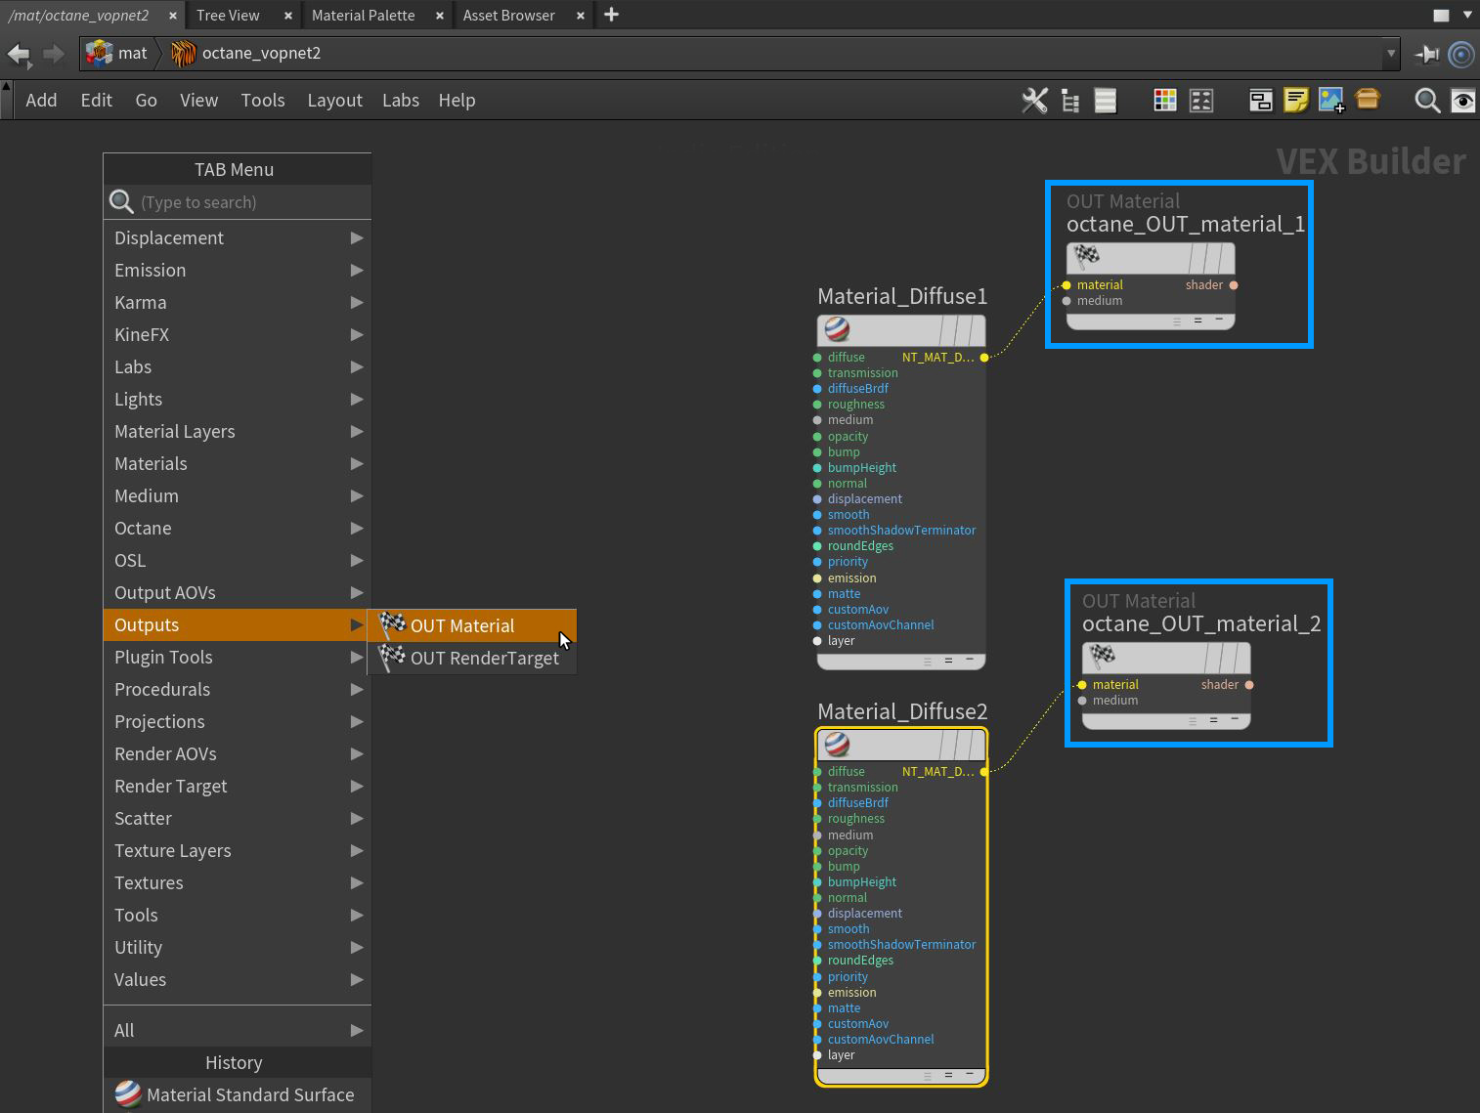Click the magnifier find node icon
The width and height of the screenshot is (1480, 1113).
(x=1427, y=101)
